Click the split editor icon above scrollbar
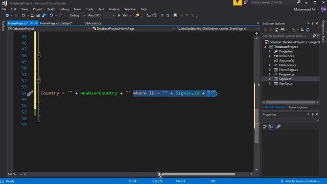Viewport: 327px width, 184px height. coord(256,34)
